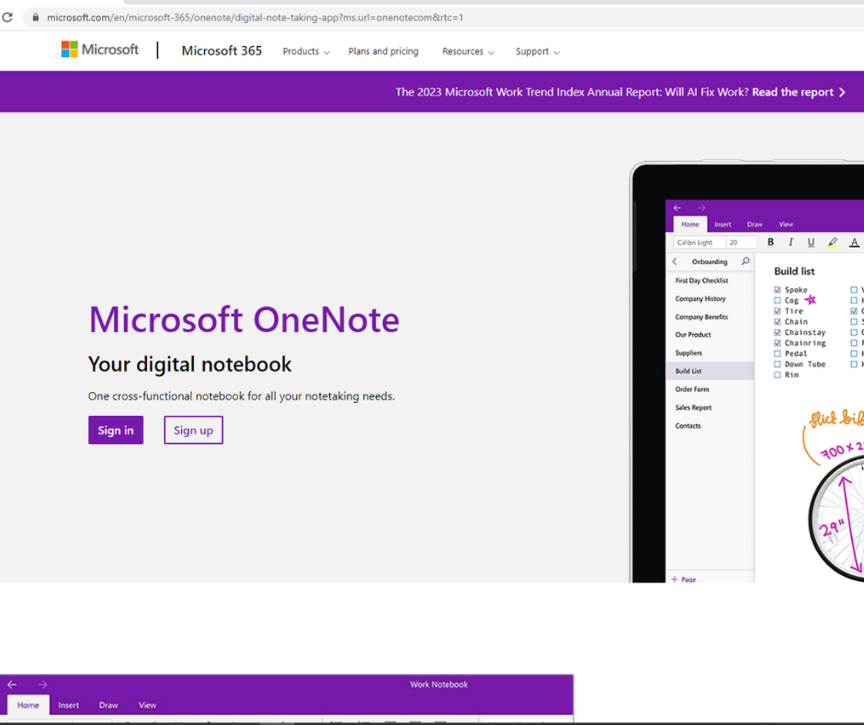Select Build List page

click(x=710, y=371)
